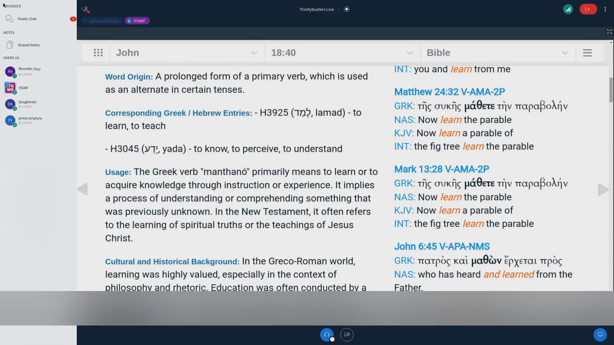The height and width of the screenshot is (345, 614).
Task: Advance to next page with right arrow
Action: click(602, 189)
